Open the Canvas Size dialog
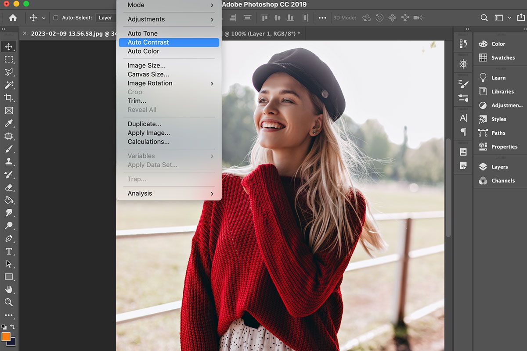 [147, 74]
